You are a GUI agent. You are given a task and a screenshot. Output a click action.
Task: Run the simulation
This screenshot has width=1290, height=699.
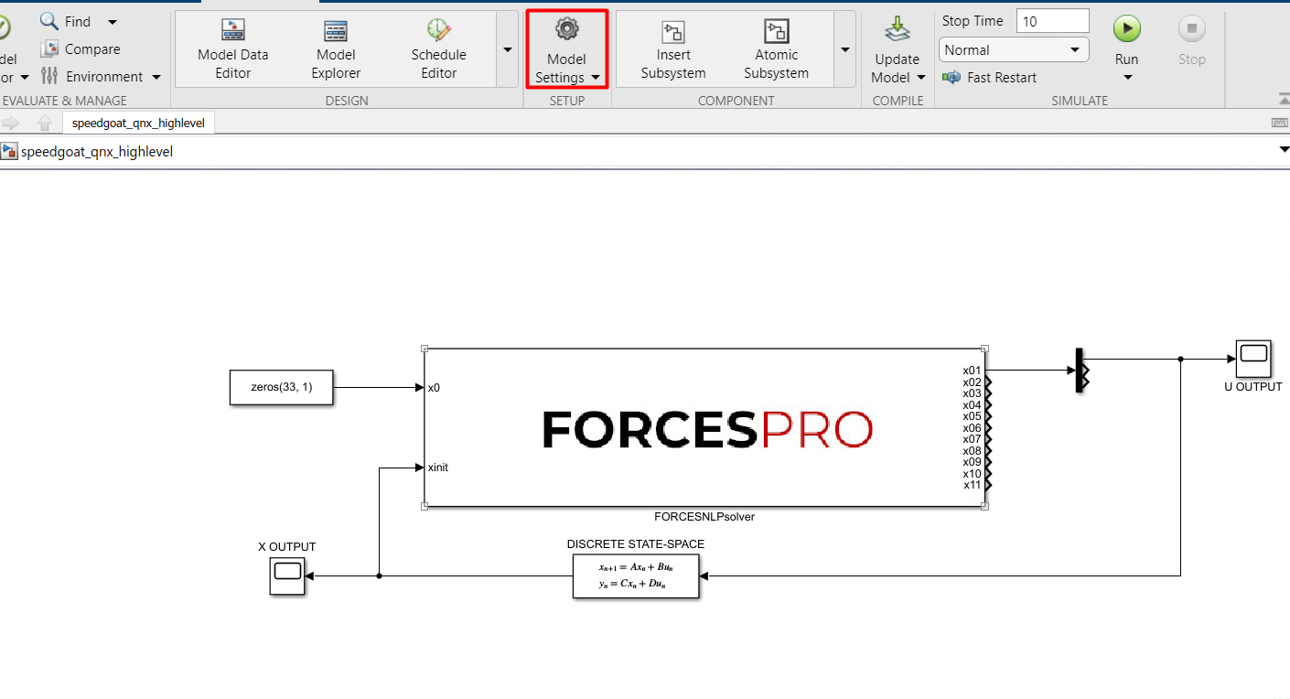pyautogui.click(x=1126, y=30)
